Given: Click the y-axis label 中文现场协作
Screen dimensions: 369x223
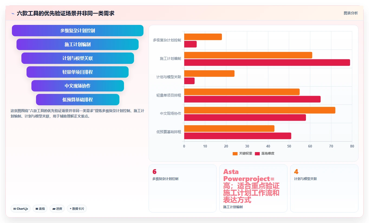Looking at the screenshot, I should 170,113.
